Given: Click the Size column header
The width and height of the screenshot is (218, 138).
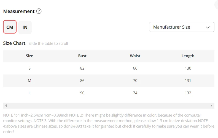Looking at the screenshot, I should pyautogui.click(x=29, y=56).
